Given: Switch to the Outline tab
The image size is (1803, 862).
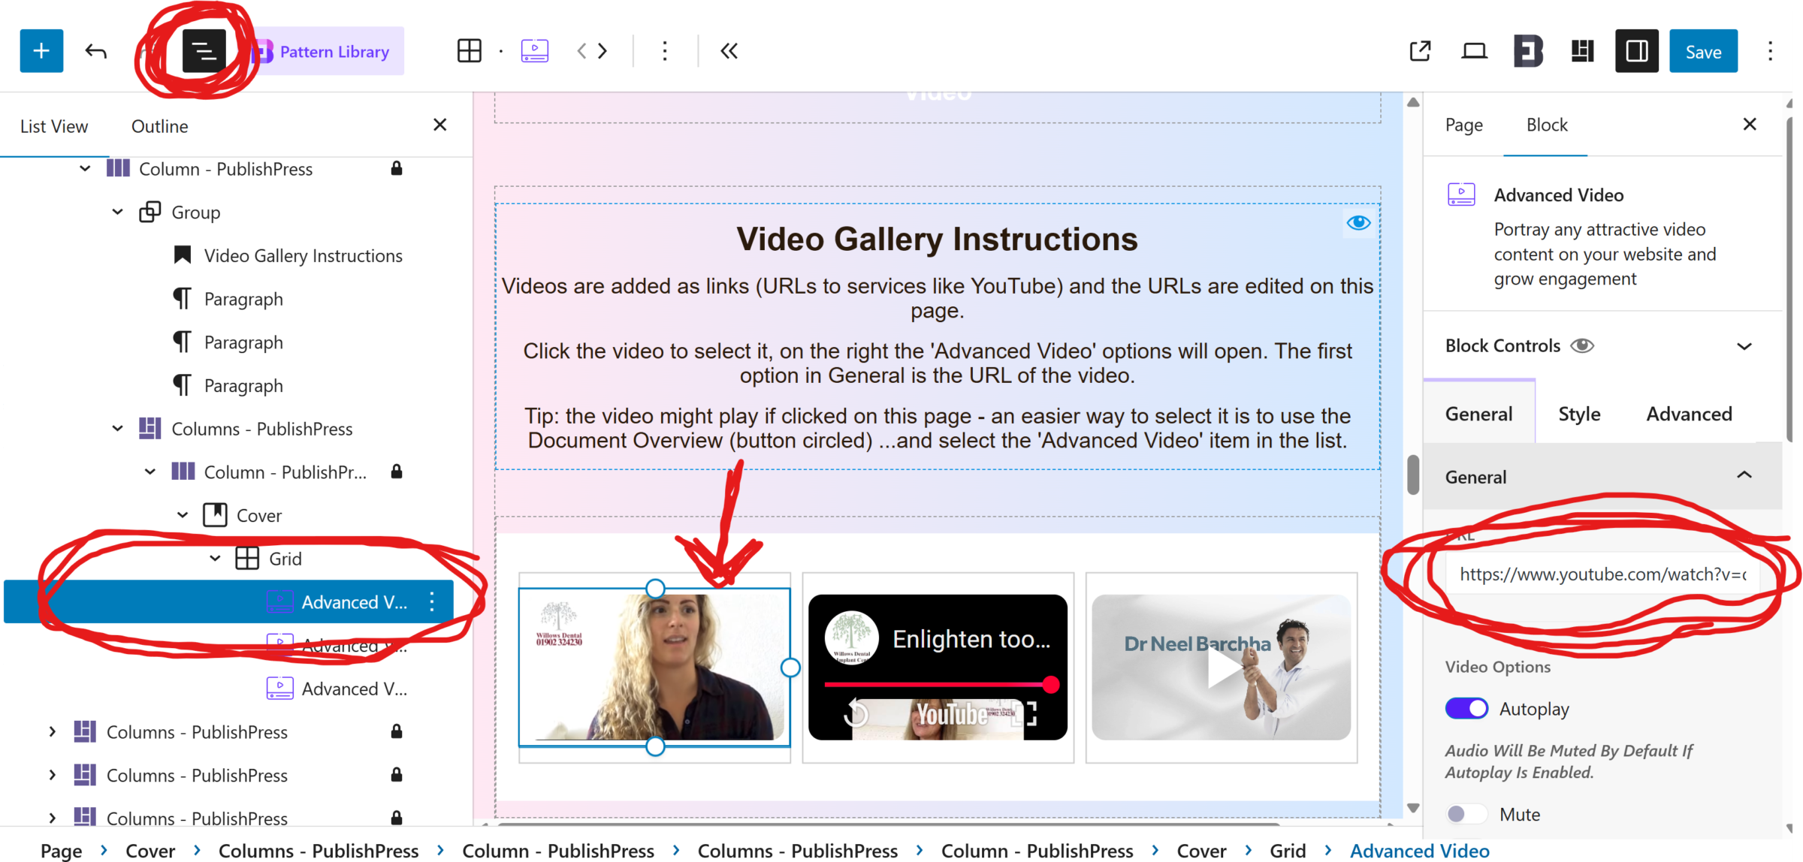Looking at the screenshot, I should (159, 126).
